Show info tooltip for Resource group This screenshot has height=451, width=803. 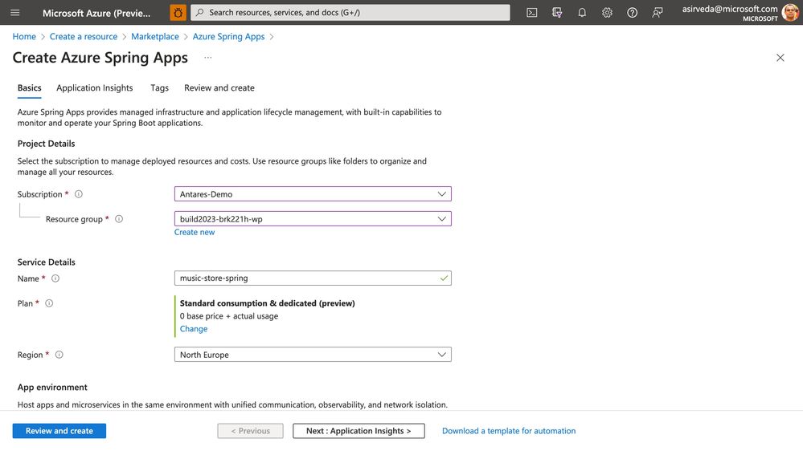(119, 219)
